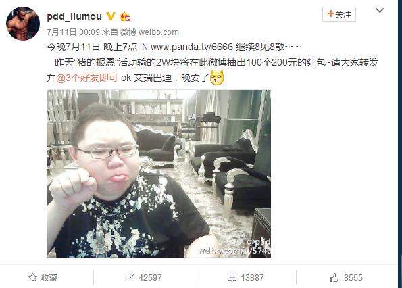Like the post with thumbs-up icon

[334, 277]
